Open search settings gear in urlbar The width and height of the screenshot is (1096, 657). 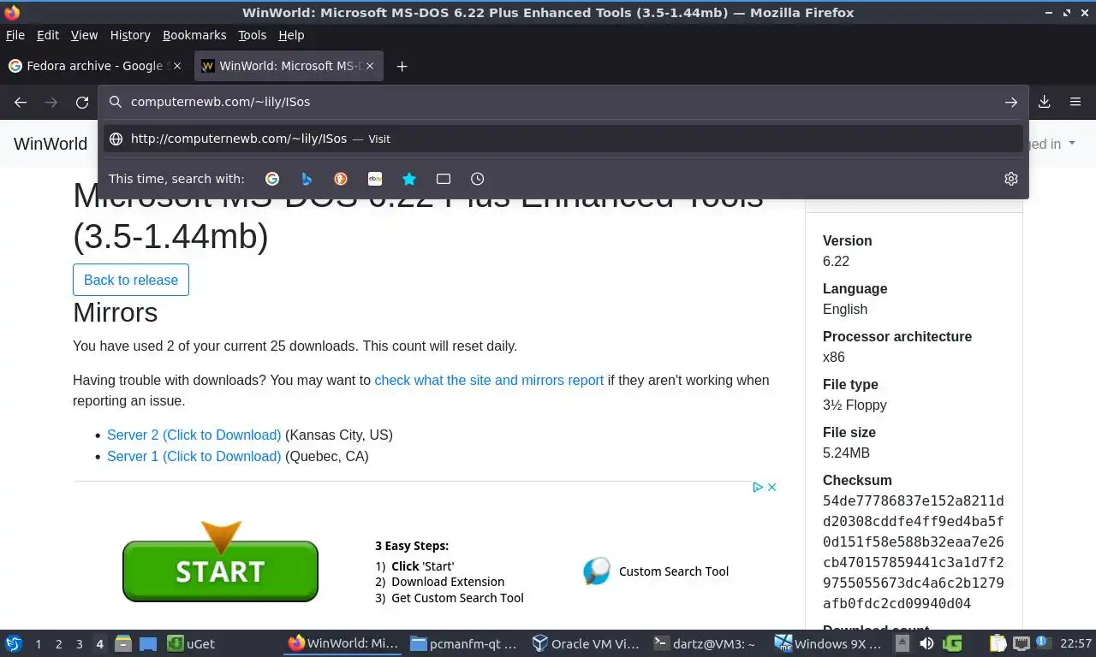point(1011,179)
